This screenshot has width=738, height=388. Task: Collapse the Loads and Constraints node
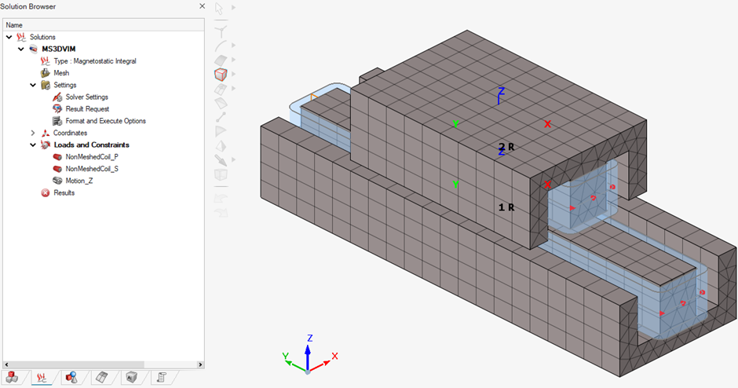pyautogui.click(x=33, y=145)
